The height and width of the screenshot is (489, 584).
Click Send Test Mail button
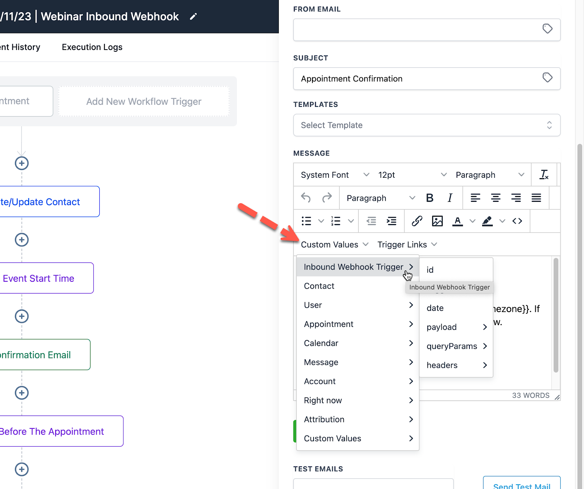522,483
